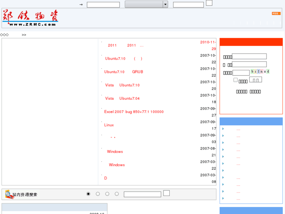This screenshot has width=285, height=214.
Task: Select the second radio button in the search bar
Action: click(x=98, y=194)
